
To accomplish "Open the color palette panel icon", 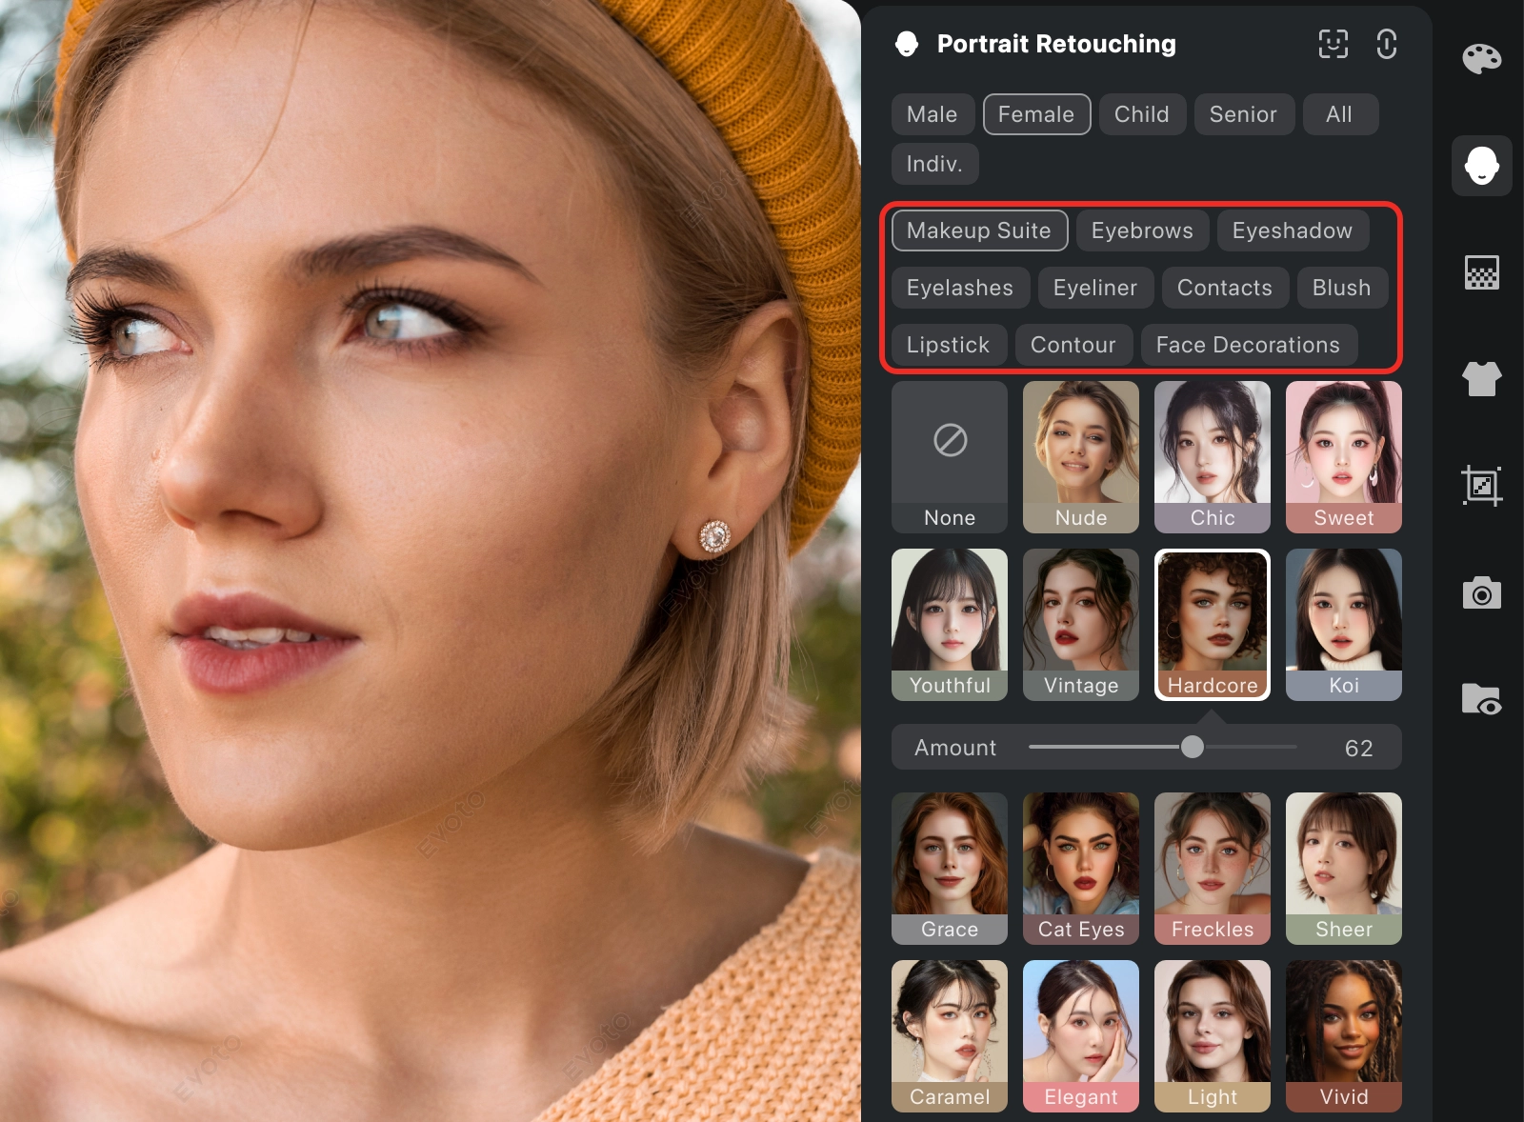I will (1481, 59).
